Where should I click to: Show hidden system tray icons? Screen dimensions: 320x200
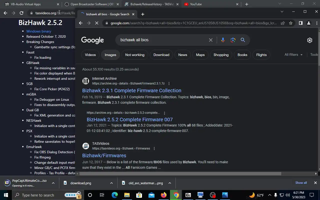tap(270, 195)
